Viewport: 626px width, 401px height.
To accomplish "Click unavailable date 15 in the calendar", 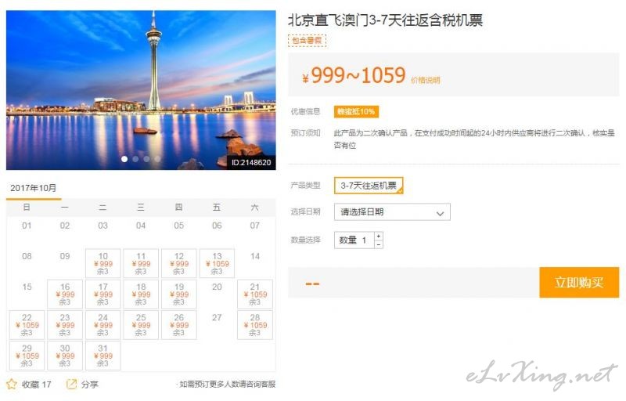I will (x=27, y=287).
